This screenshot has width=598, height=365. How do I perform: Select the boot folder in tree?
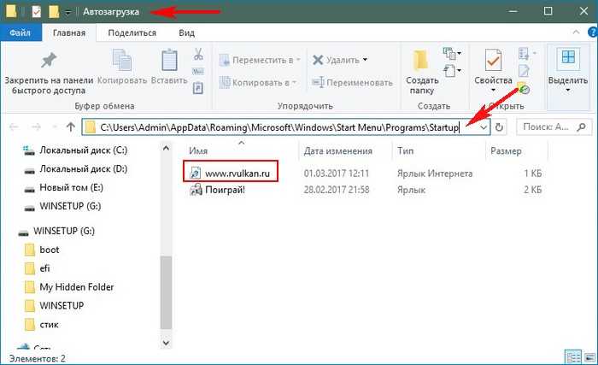pos(42,250)
